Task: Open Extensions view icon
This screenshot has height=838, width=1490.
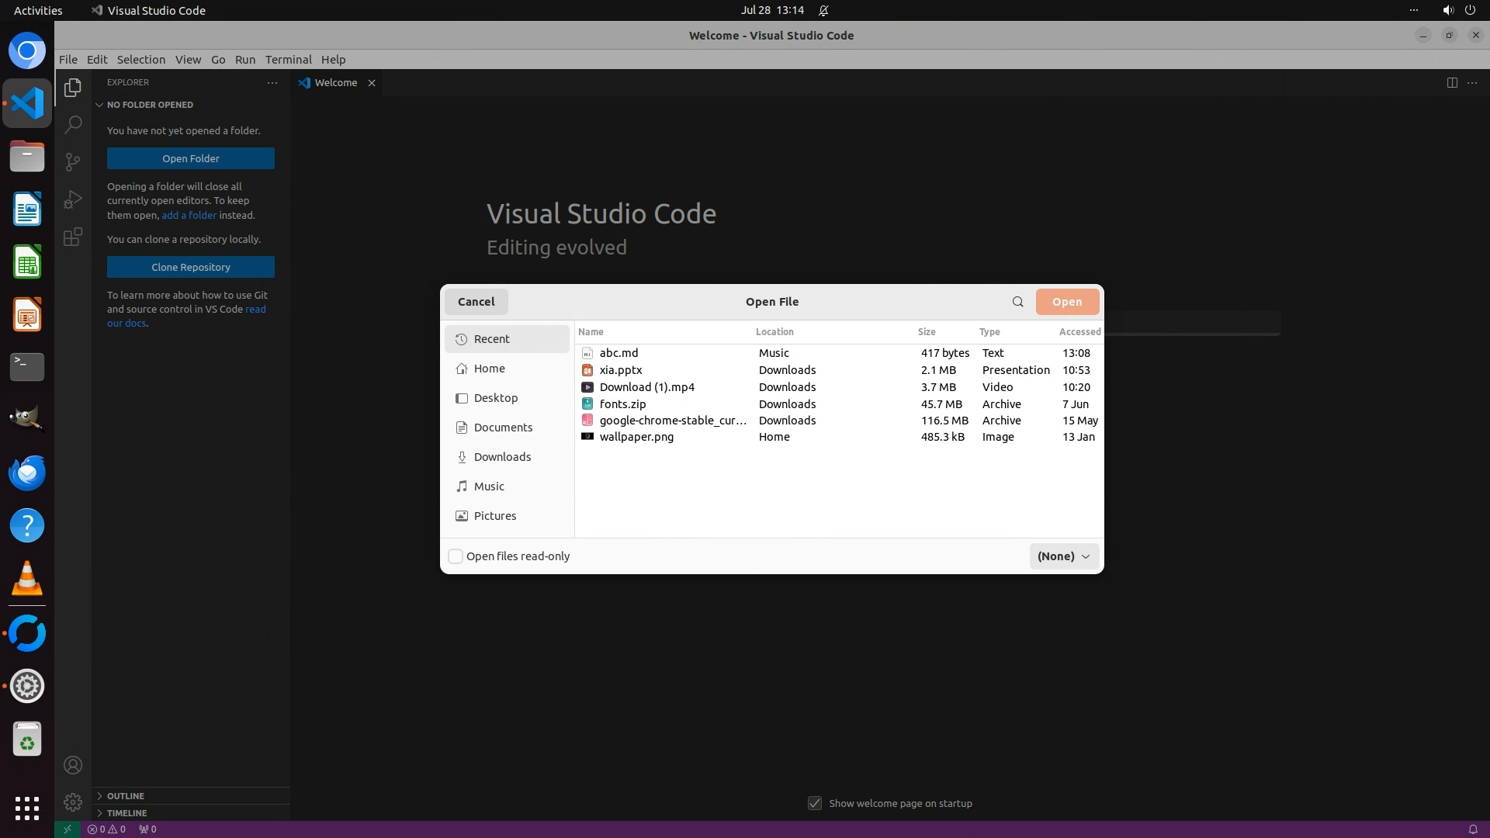Action: pos(73,237)
